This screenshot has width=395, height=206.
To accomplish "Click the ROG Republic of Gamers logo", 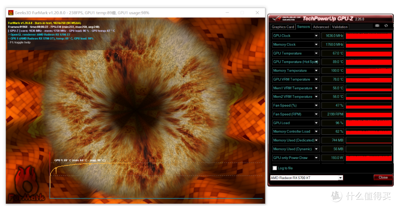I will pyautogui.click(x=286, y=18).
